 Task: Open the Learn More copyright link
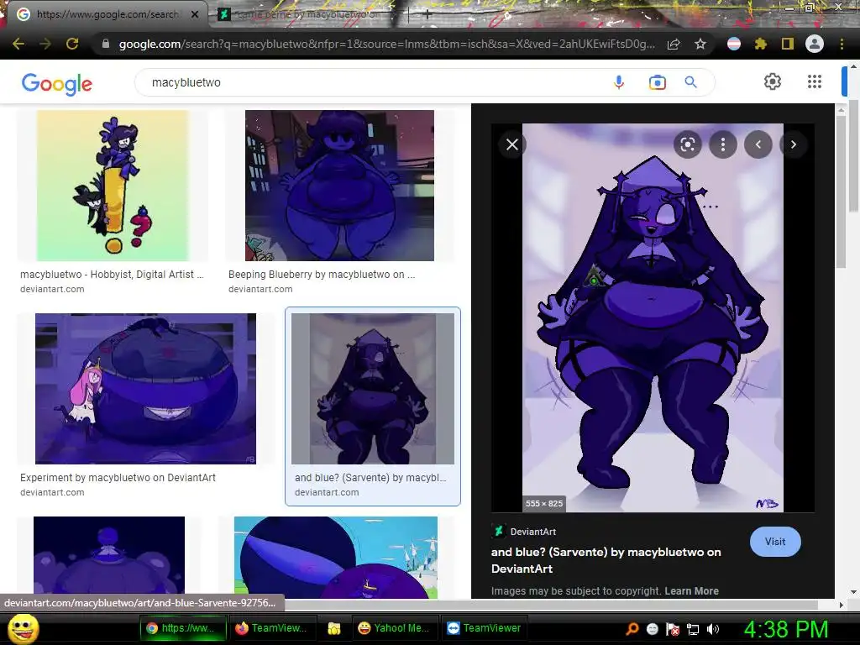click(692, 590)
